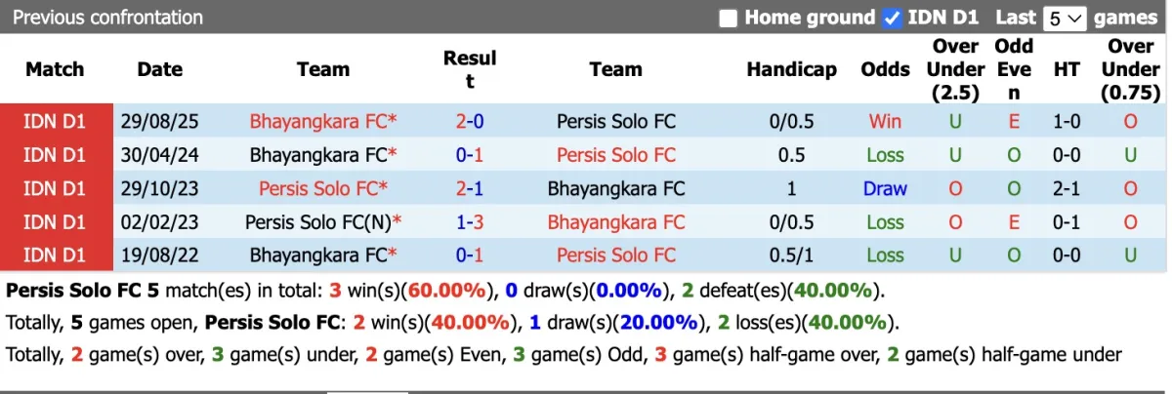Image resolution: width=1172 pixels, height=394 pixels.
Task: Click the IDN D1 league cell for 29/08/25
Action: click(55, 122)
